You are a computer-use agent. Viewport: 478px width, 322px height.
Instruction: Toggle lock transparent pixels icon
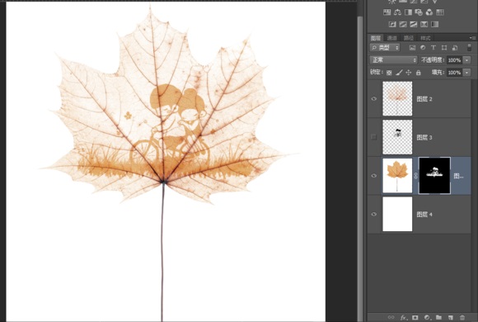coord(389,73)
